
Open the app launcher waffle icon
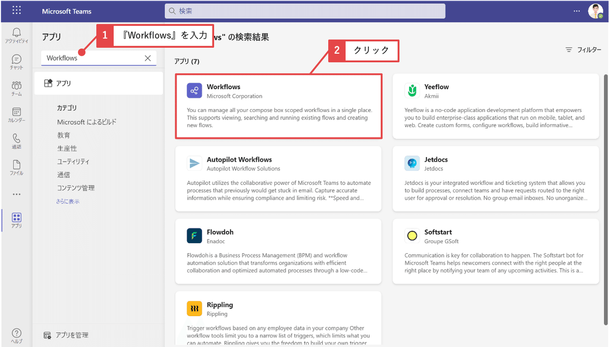[17, 11]
